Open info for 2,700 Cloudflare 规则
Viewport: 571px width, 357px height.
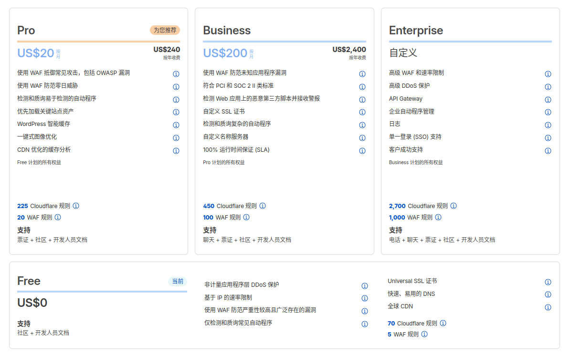[x=454, y=206]
